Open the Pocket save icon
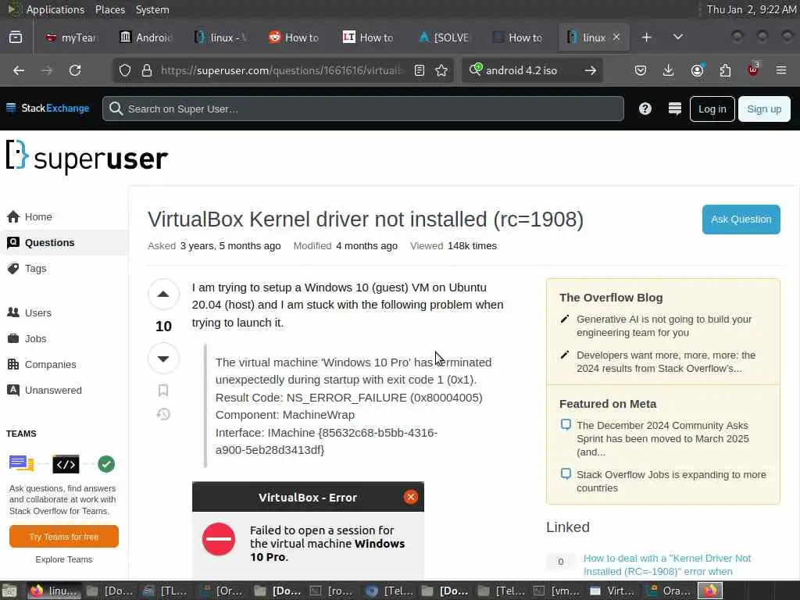 tap(641, 70)
